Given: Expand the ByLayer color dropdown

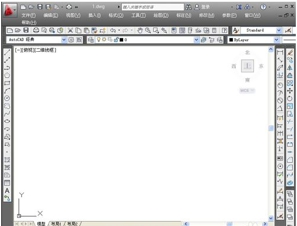Looking at the screenshot, I should pos(276,40).
